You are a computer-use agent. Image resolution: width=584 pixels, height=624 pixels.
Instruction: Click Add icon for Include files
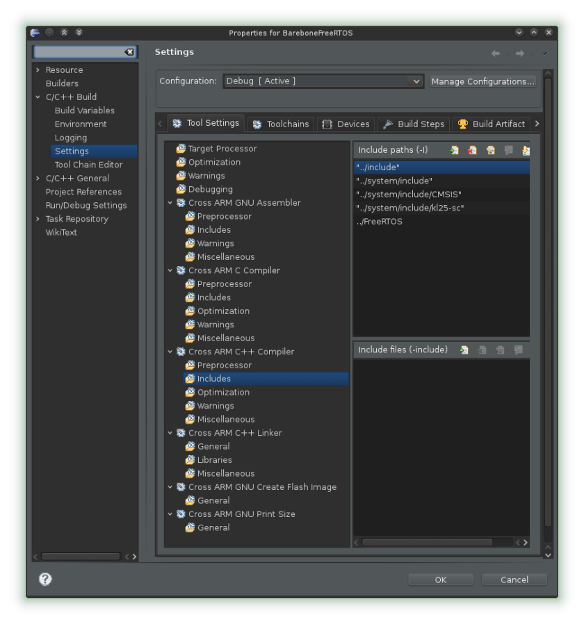coord(464,350)
